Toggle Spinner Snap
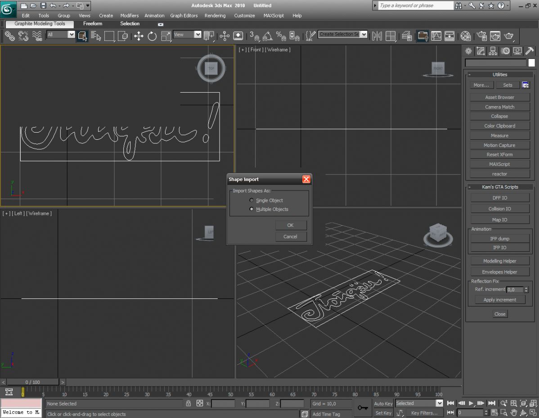The height and width of the screenshot is (418, 539). click(294, 36)
